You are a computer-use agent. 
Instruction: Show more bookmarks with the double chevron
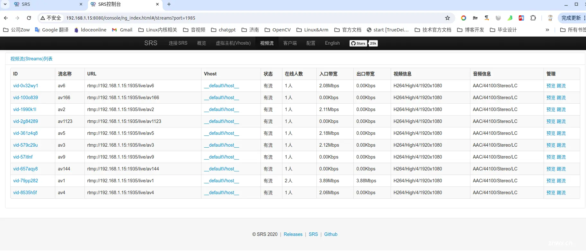pyautogui.click(x=547, y=30)
